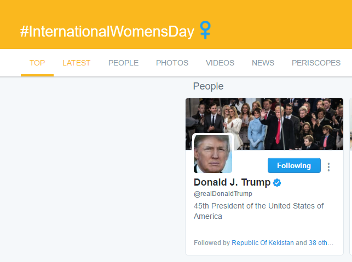The image size is (352, 262).
Task: Open the Republic Of Kekistan follower link
Action: pos(263,243)
